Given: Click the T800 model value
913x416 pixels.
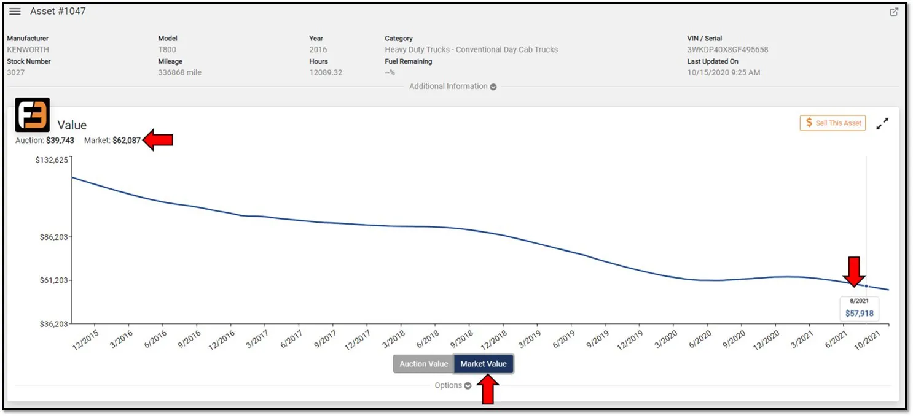Looking at the screenshot, I should click(167, 50).
